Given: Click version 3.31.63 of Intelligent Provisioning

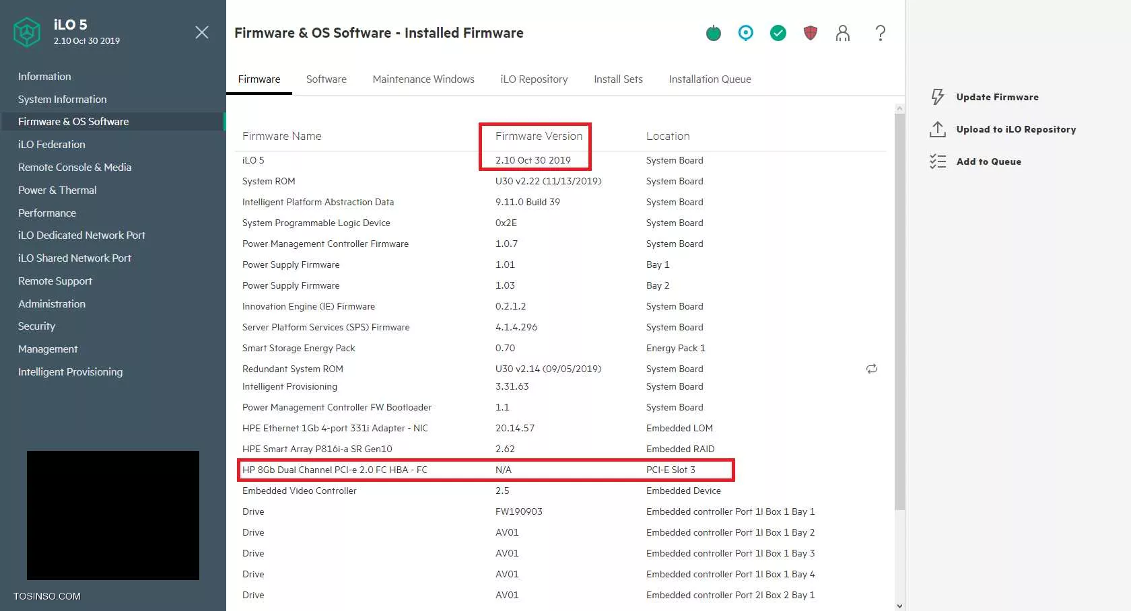Looking at the screenshot, I should [x=512, y=386].
